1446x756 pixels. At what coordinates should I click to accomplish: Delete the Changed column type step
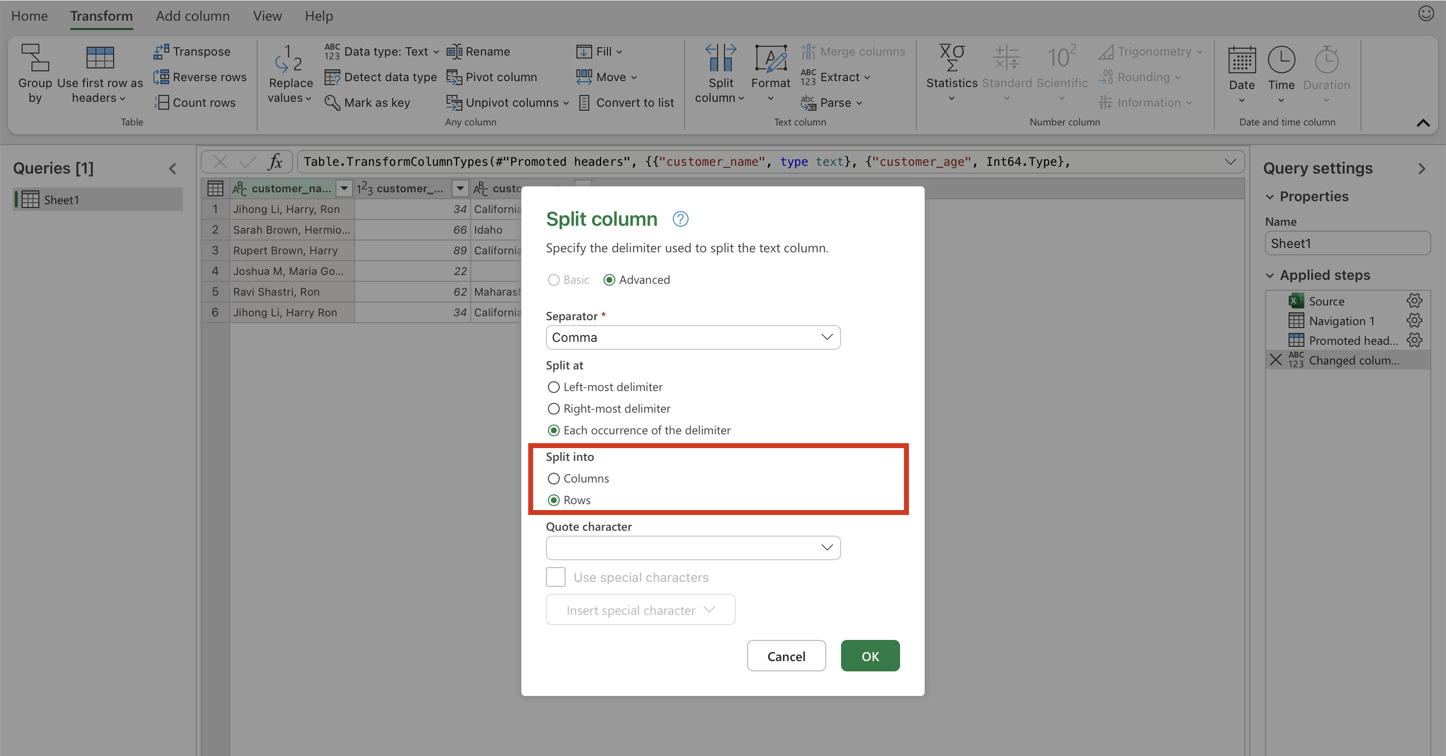click(x=1275, y=360)
